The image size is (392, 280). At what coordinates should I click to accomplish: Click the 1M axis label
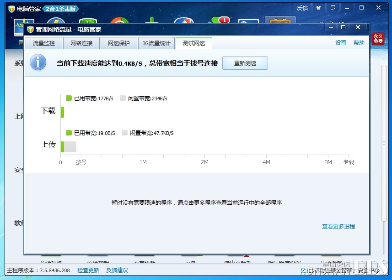(x=143, y=162)
